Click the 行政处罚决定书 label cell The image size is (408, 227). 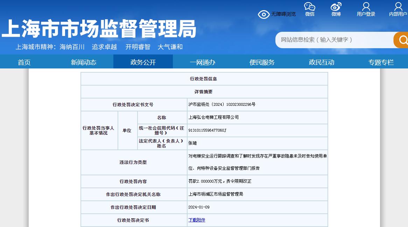(134, 220)
